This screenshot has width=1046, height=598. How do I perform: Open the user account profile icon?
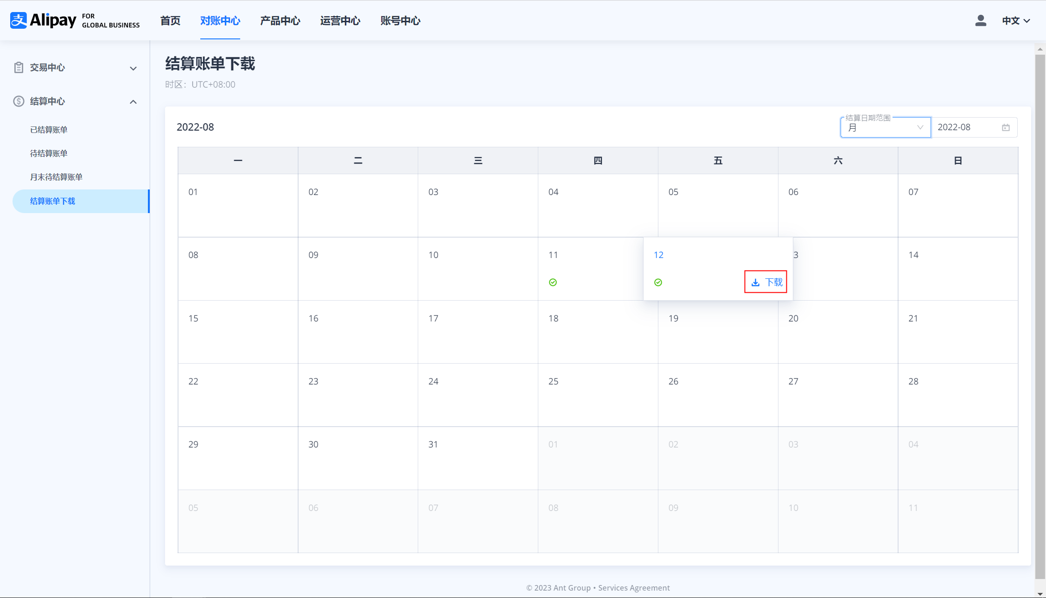click(x=980, y=20)
